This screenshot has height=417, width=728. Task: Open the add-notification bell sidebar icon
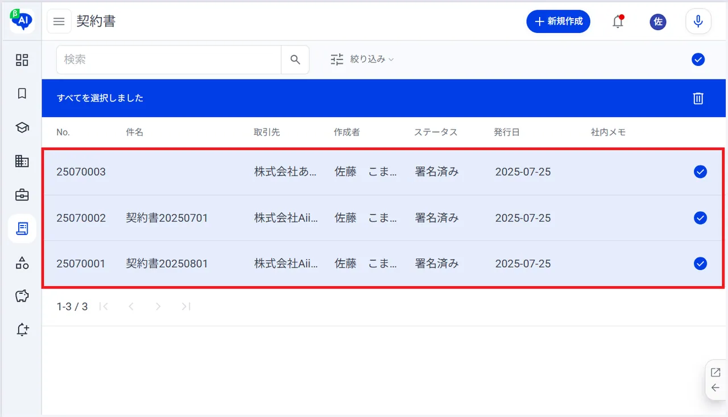point(22,330)
